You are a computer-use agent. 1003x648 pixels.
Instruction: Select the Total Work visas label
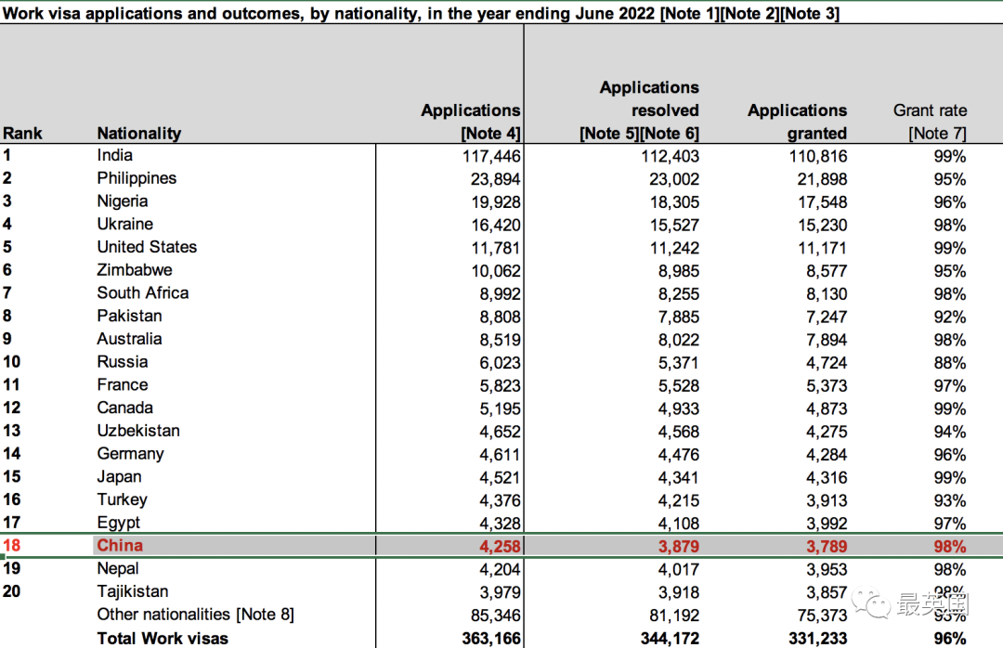[x=163, y=639]
